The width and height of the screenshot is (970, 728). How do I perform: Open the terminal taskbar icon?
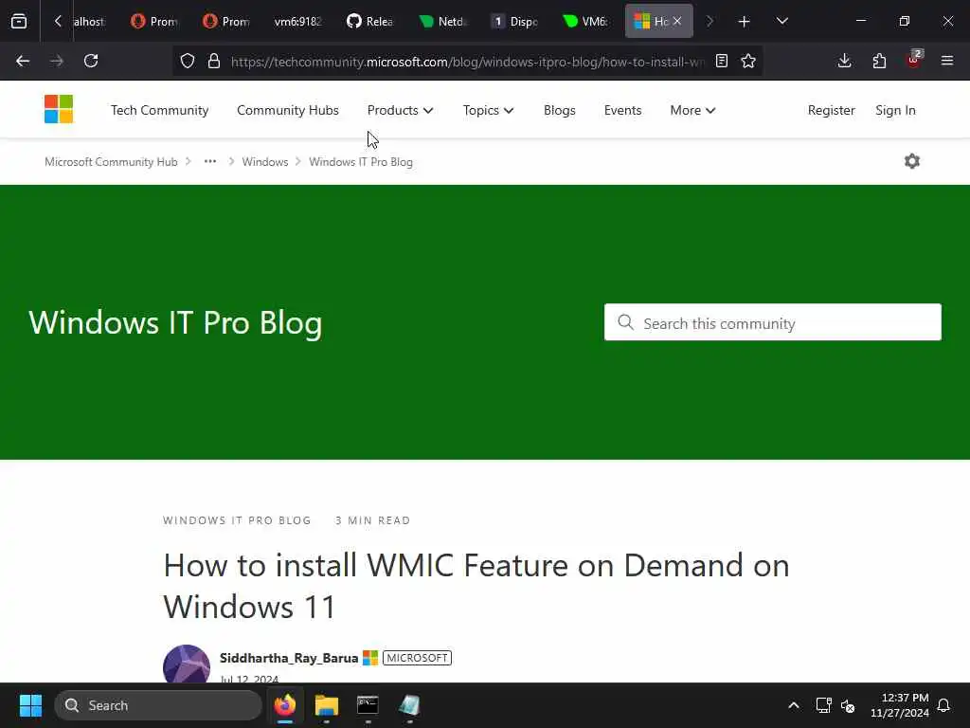(x=368, y=705)
